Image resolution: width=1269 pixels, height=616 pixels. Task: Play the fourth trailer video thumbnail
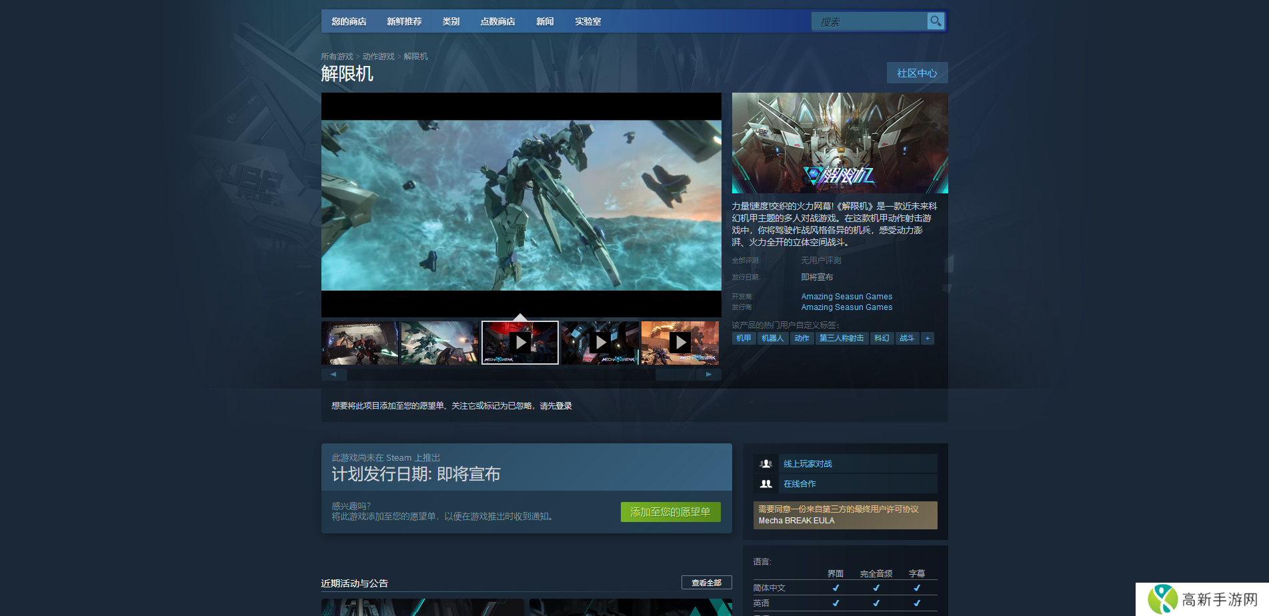point(600,343)
